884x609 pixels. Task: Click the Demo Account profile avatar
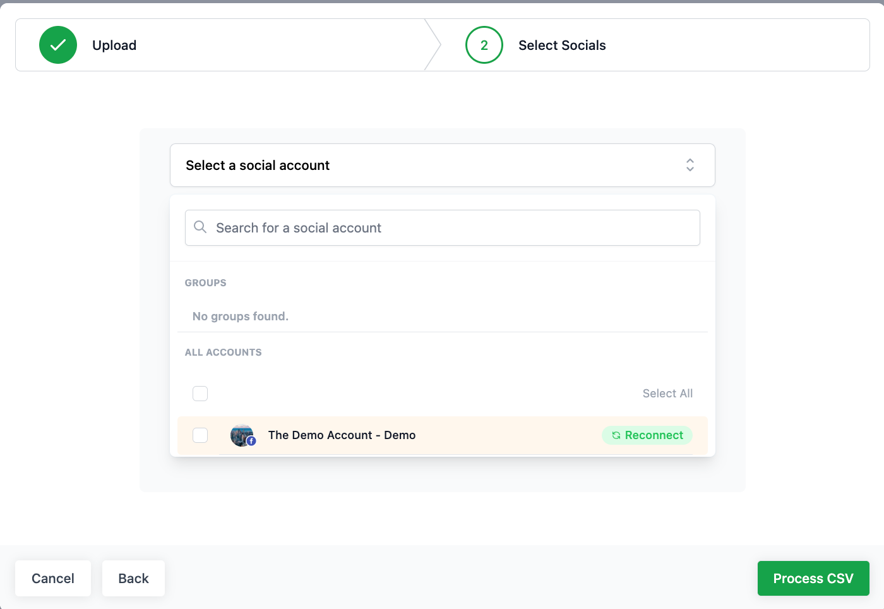tap(242, 435)
